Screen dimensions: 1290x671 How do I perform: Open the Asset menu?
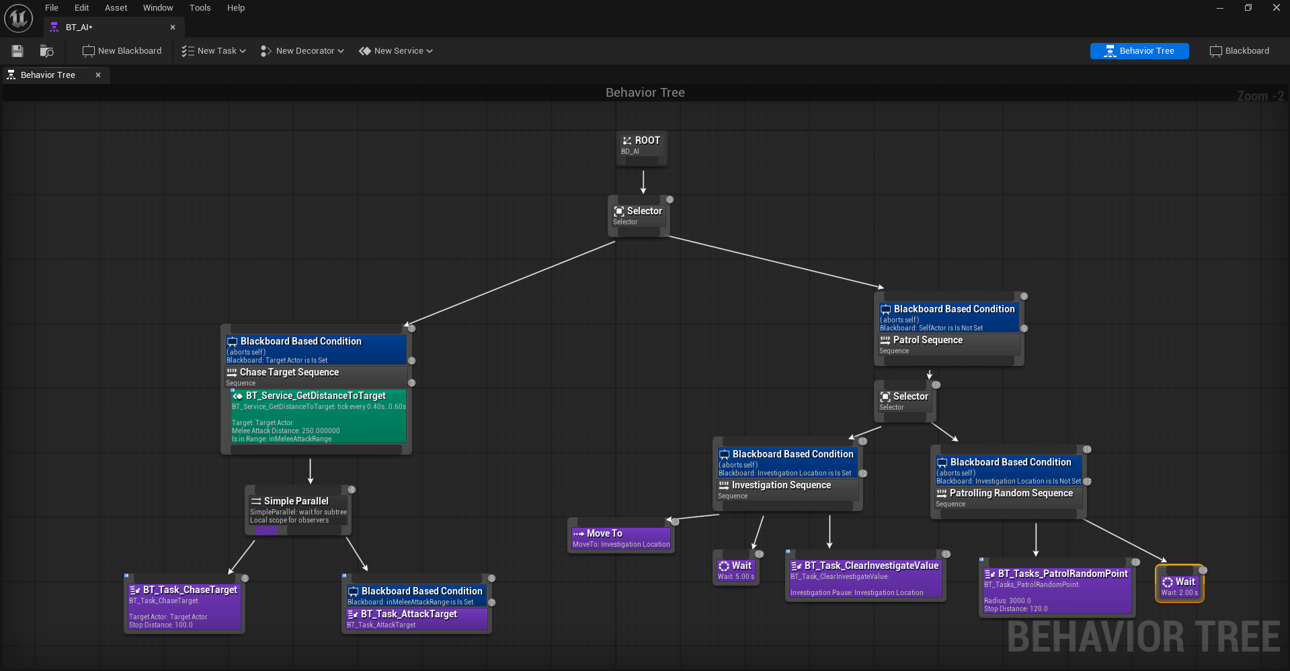click(116, 8)
